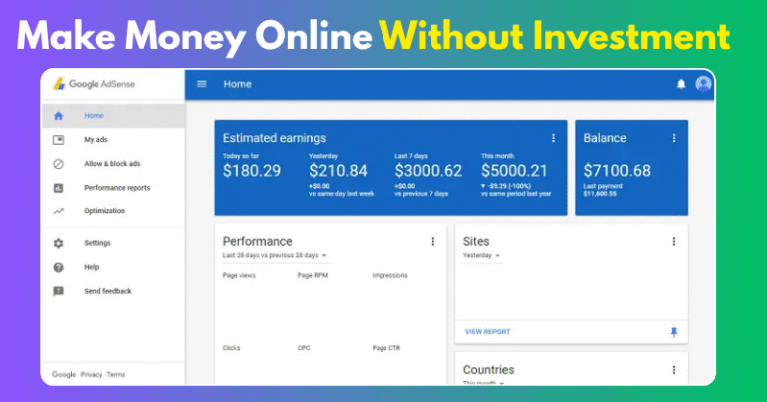
Task: Select Send feedback
Action: (108, 291)
